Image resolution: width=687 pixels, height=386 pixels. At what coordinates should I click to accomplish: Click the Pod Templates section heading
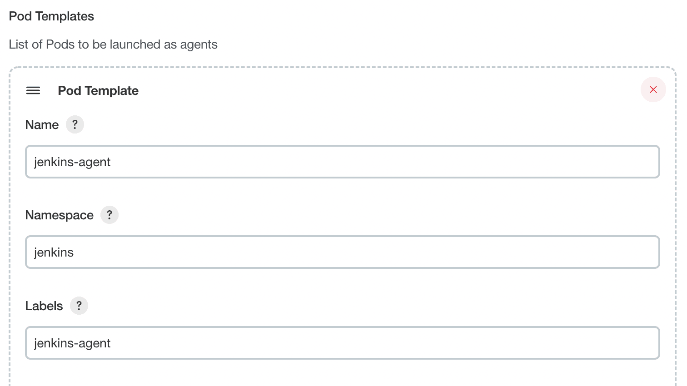(51, 16)
